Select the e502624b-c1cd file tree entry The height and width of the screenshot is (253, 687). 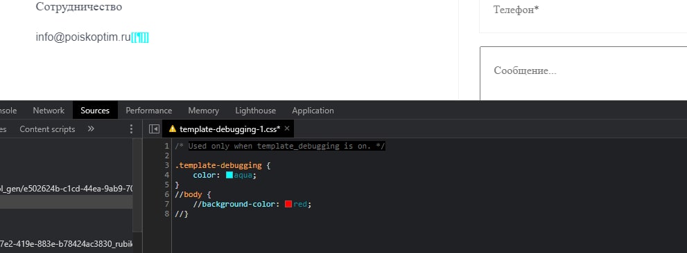coord(66,188)
